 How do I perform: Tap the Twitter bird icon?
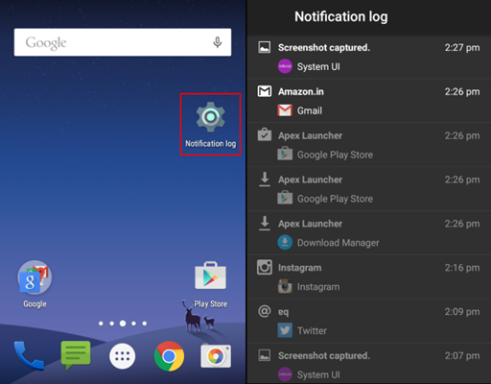pos(285,330)
